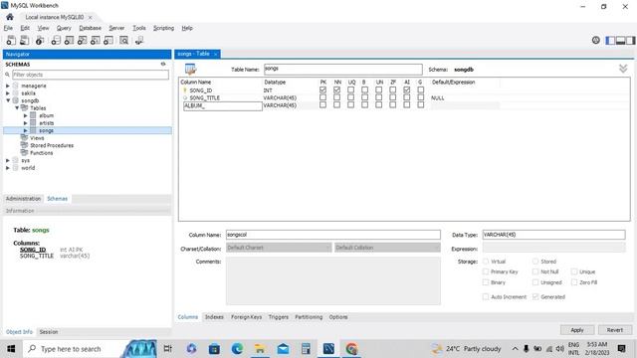Click the Revert button
This screenshot has width=637, height=358.
click(x=615, y=330)
